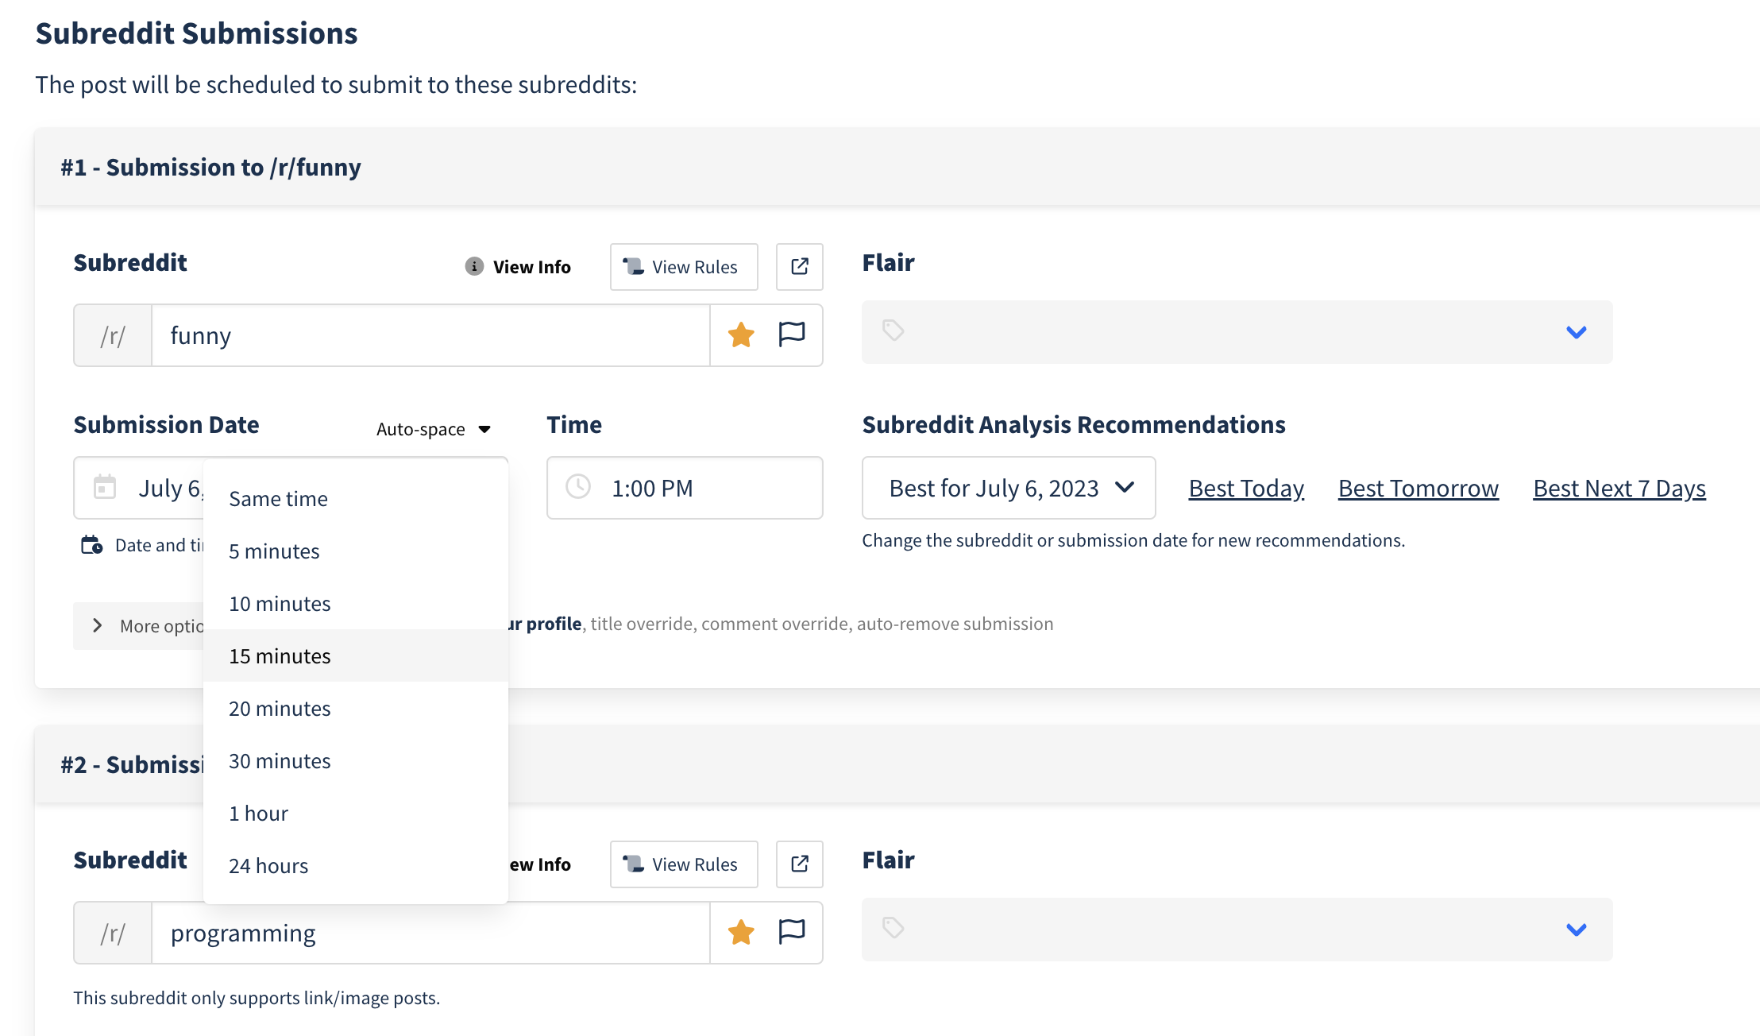
Task: Toggle the date and time icon below Submission Date
Action: pos(91,545)
